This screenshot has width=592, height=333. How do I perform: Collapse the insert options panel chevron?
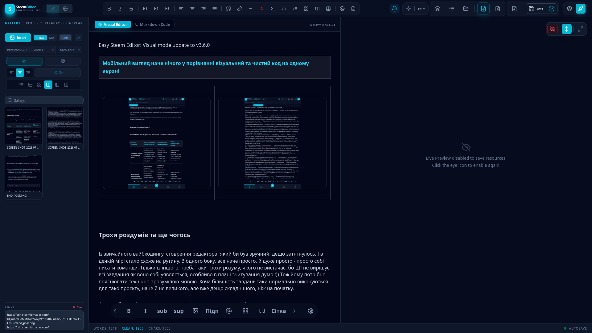tap(79, 38)
